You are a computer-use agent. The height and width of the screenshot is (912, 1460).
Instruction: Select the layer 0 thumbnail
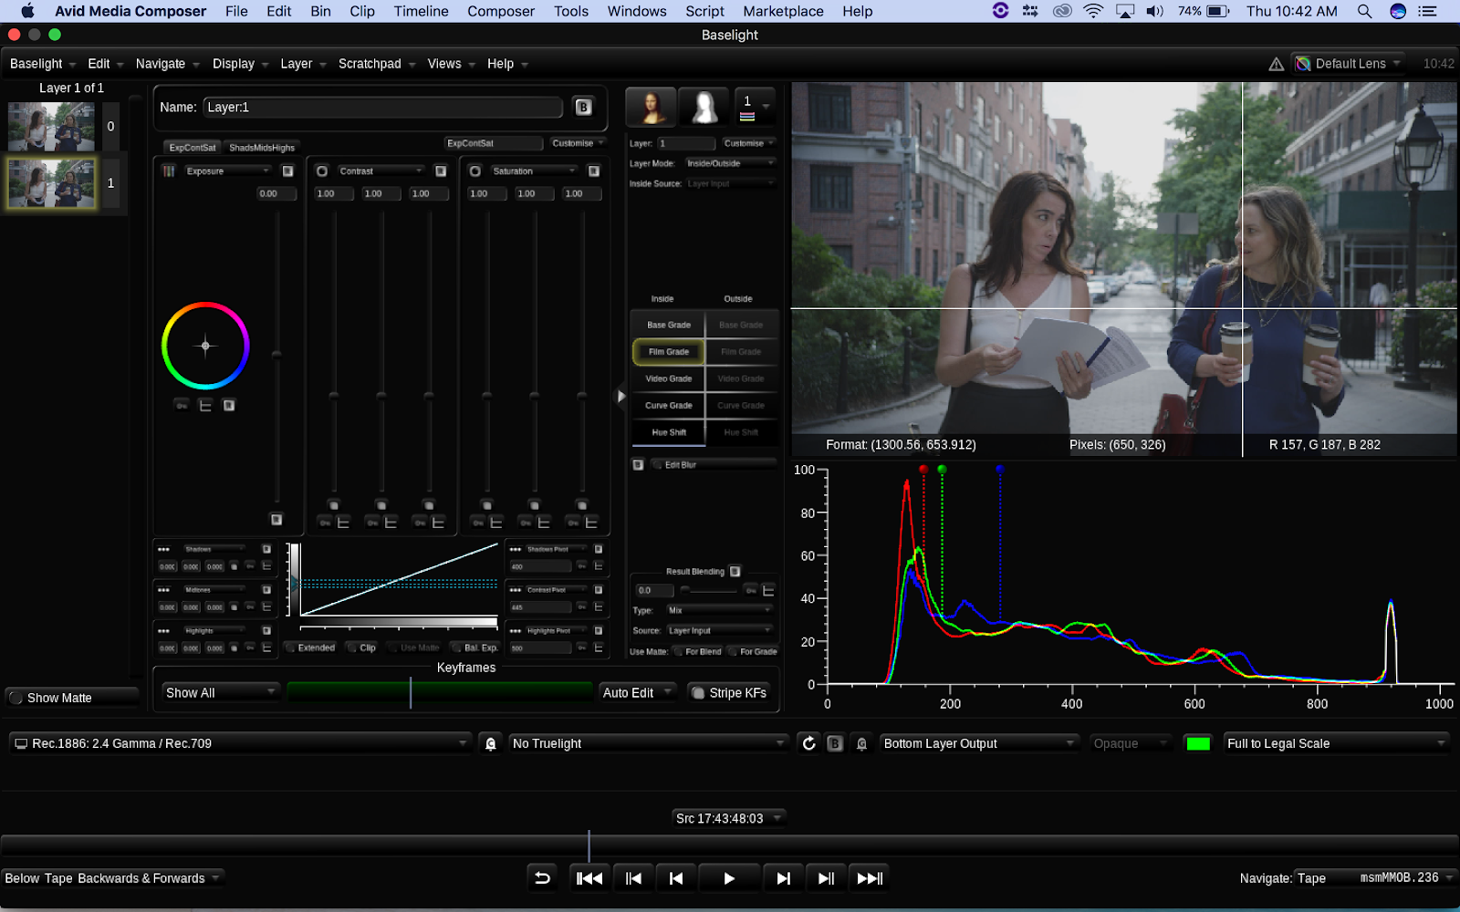(51, 127)
